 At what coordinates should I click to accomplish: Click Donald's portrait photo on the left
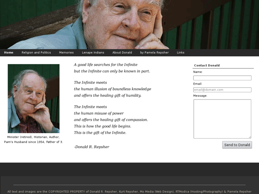click(x=33, y=98)
